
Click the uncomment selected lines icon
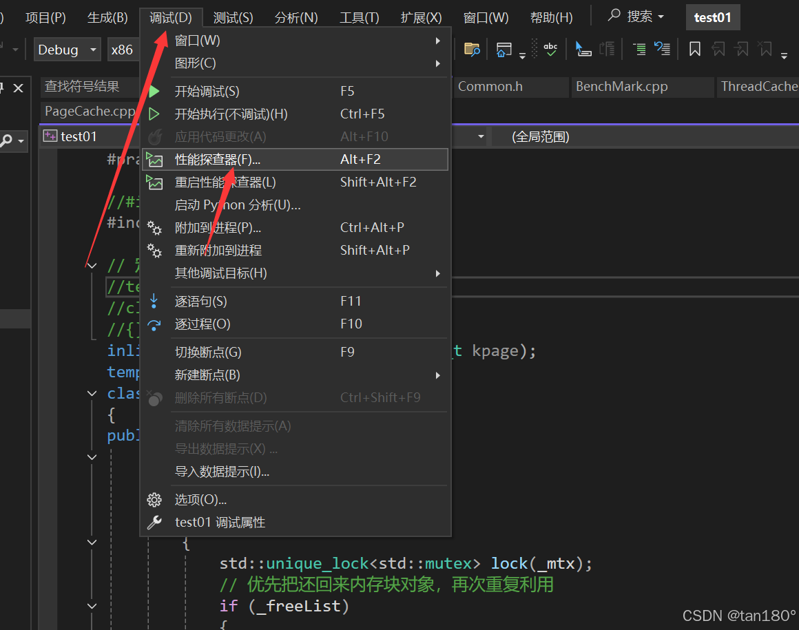pyautogui.click(x=662, y=49)
